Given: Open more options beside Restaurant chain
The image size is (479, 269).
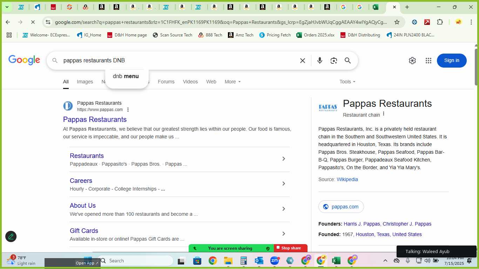Looking at the screenshot, I should (384, 114).
